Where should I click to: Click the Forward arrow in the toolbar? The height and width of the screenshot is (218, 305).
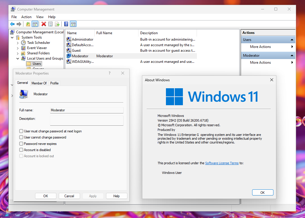[x=19, y=24]
